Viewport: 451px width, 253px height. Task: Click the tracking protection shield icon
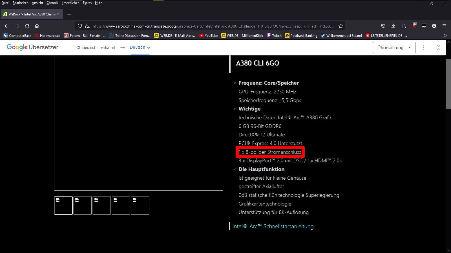80,26
